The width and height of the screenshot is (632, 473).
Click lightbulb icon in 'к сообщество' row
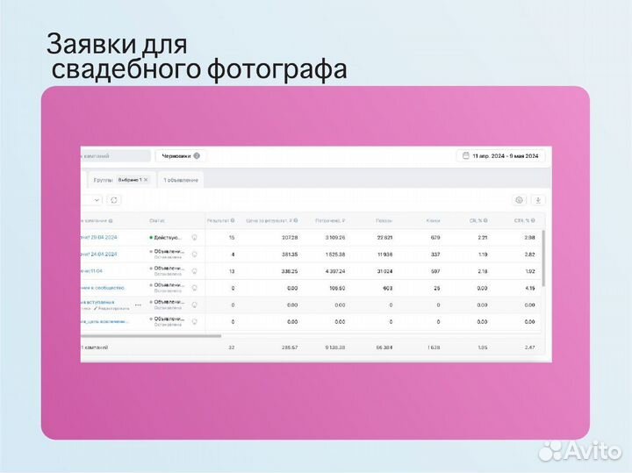pyautogui.click(x=194, y=288)
